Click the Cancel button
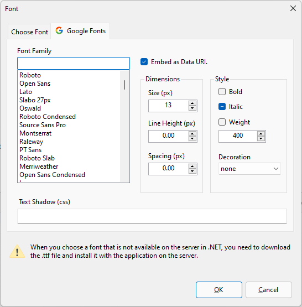 point(268,290)
